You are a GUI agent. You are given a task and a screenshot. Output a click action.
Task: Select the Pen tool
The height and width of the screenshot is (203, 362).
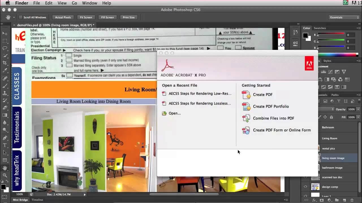click(x=5, y=138)
